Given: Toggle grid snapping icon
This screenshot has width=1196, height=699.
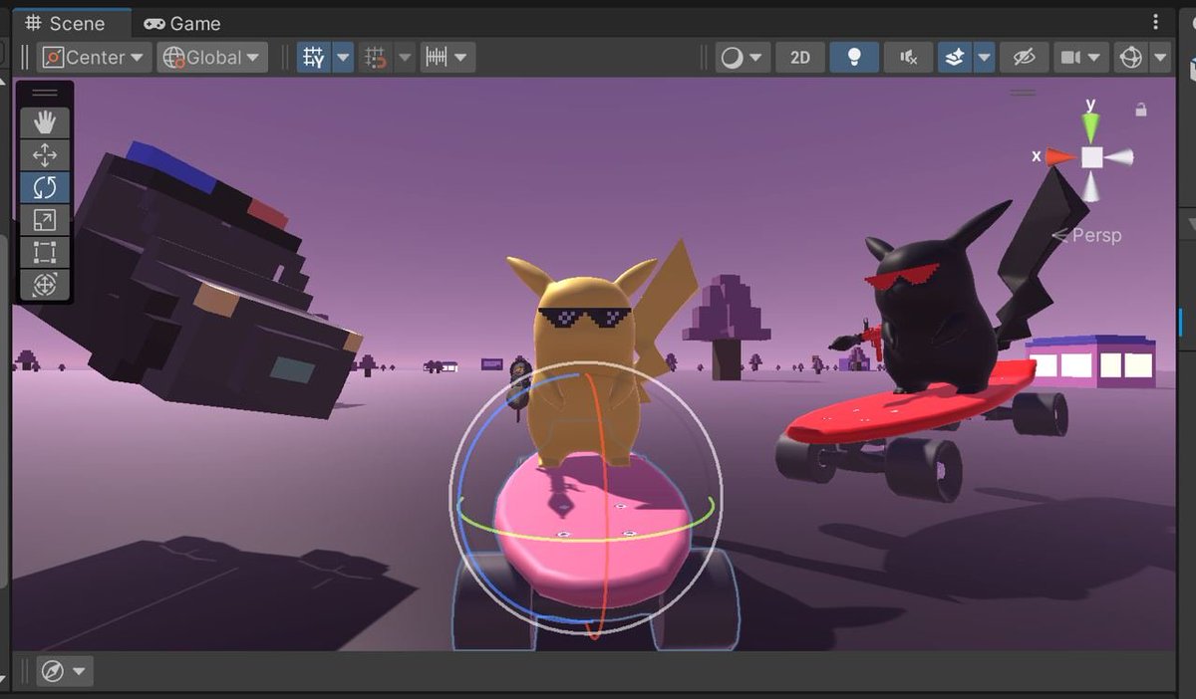Looking at the screenshot, I should (376, 58).
